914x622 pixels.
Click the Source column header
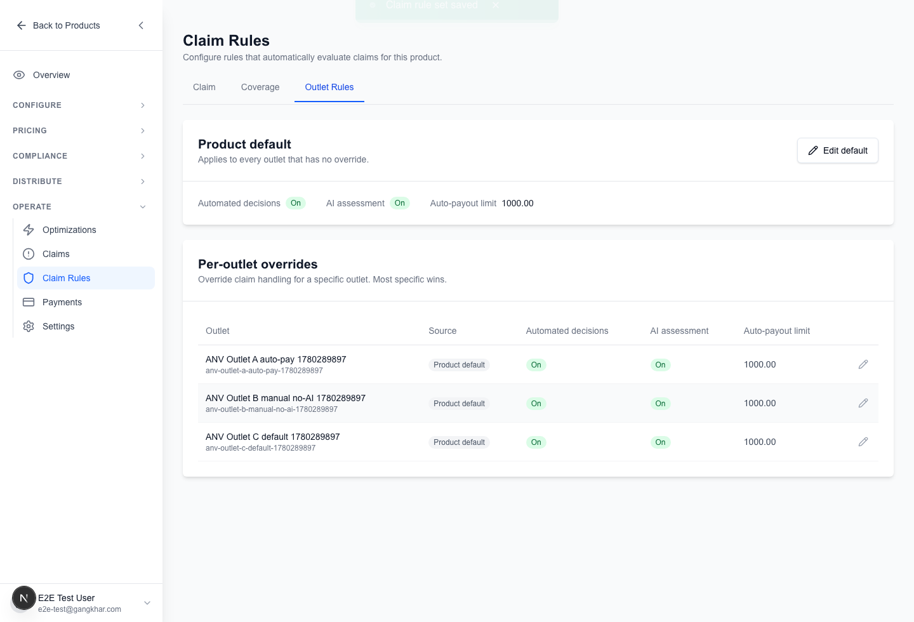click(x=442, y=331)
